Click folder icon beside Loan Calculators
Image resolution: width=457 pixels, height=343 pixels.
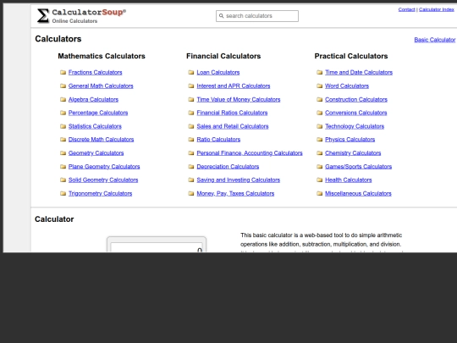tap(191, 72)
